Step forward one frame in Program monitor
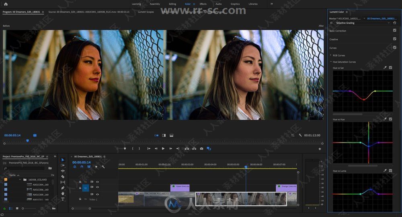This screenshot has width=402, height=217. coord(170,148)
